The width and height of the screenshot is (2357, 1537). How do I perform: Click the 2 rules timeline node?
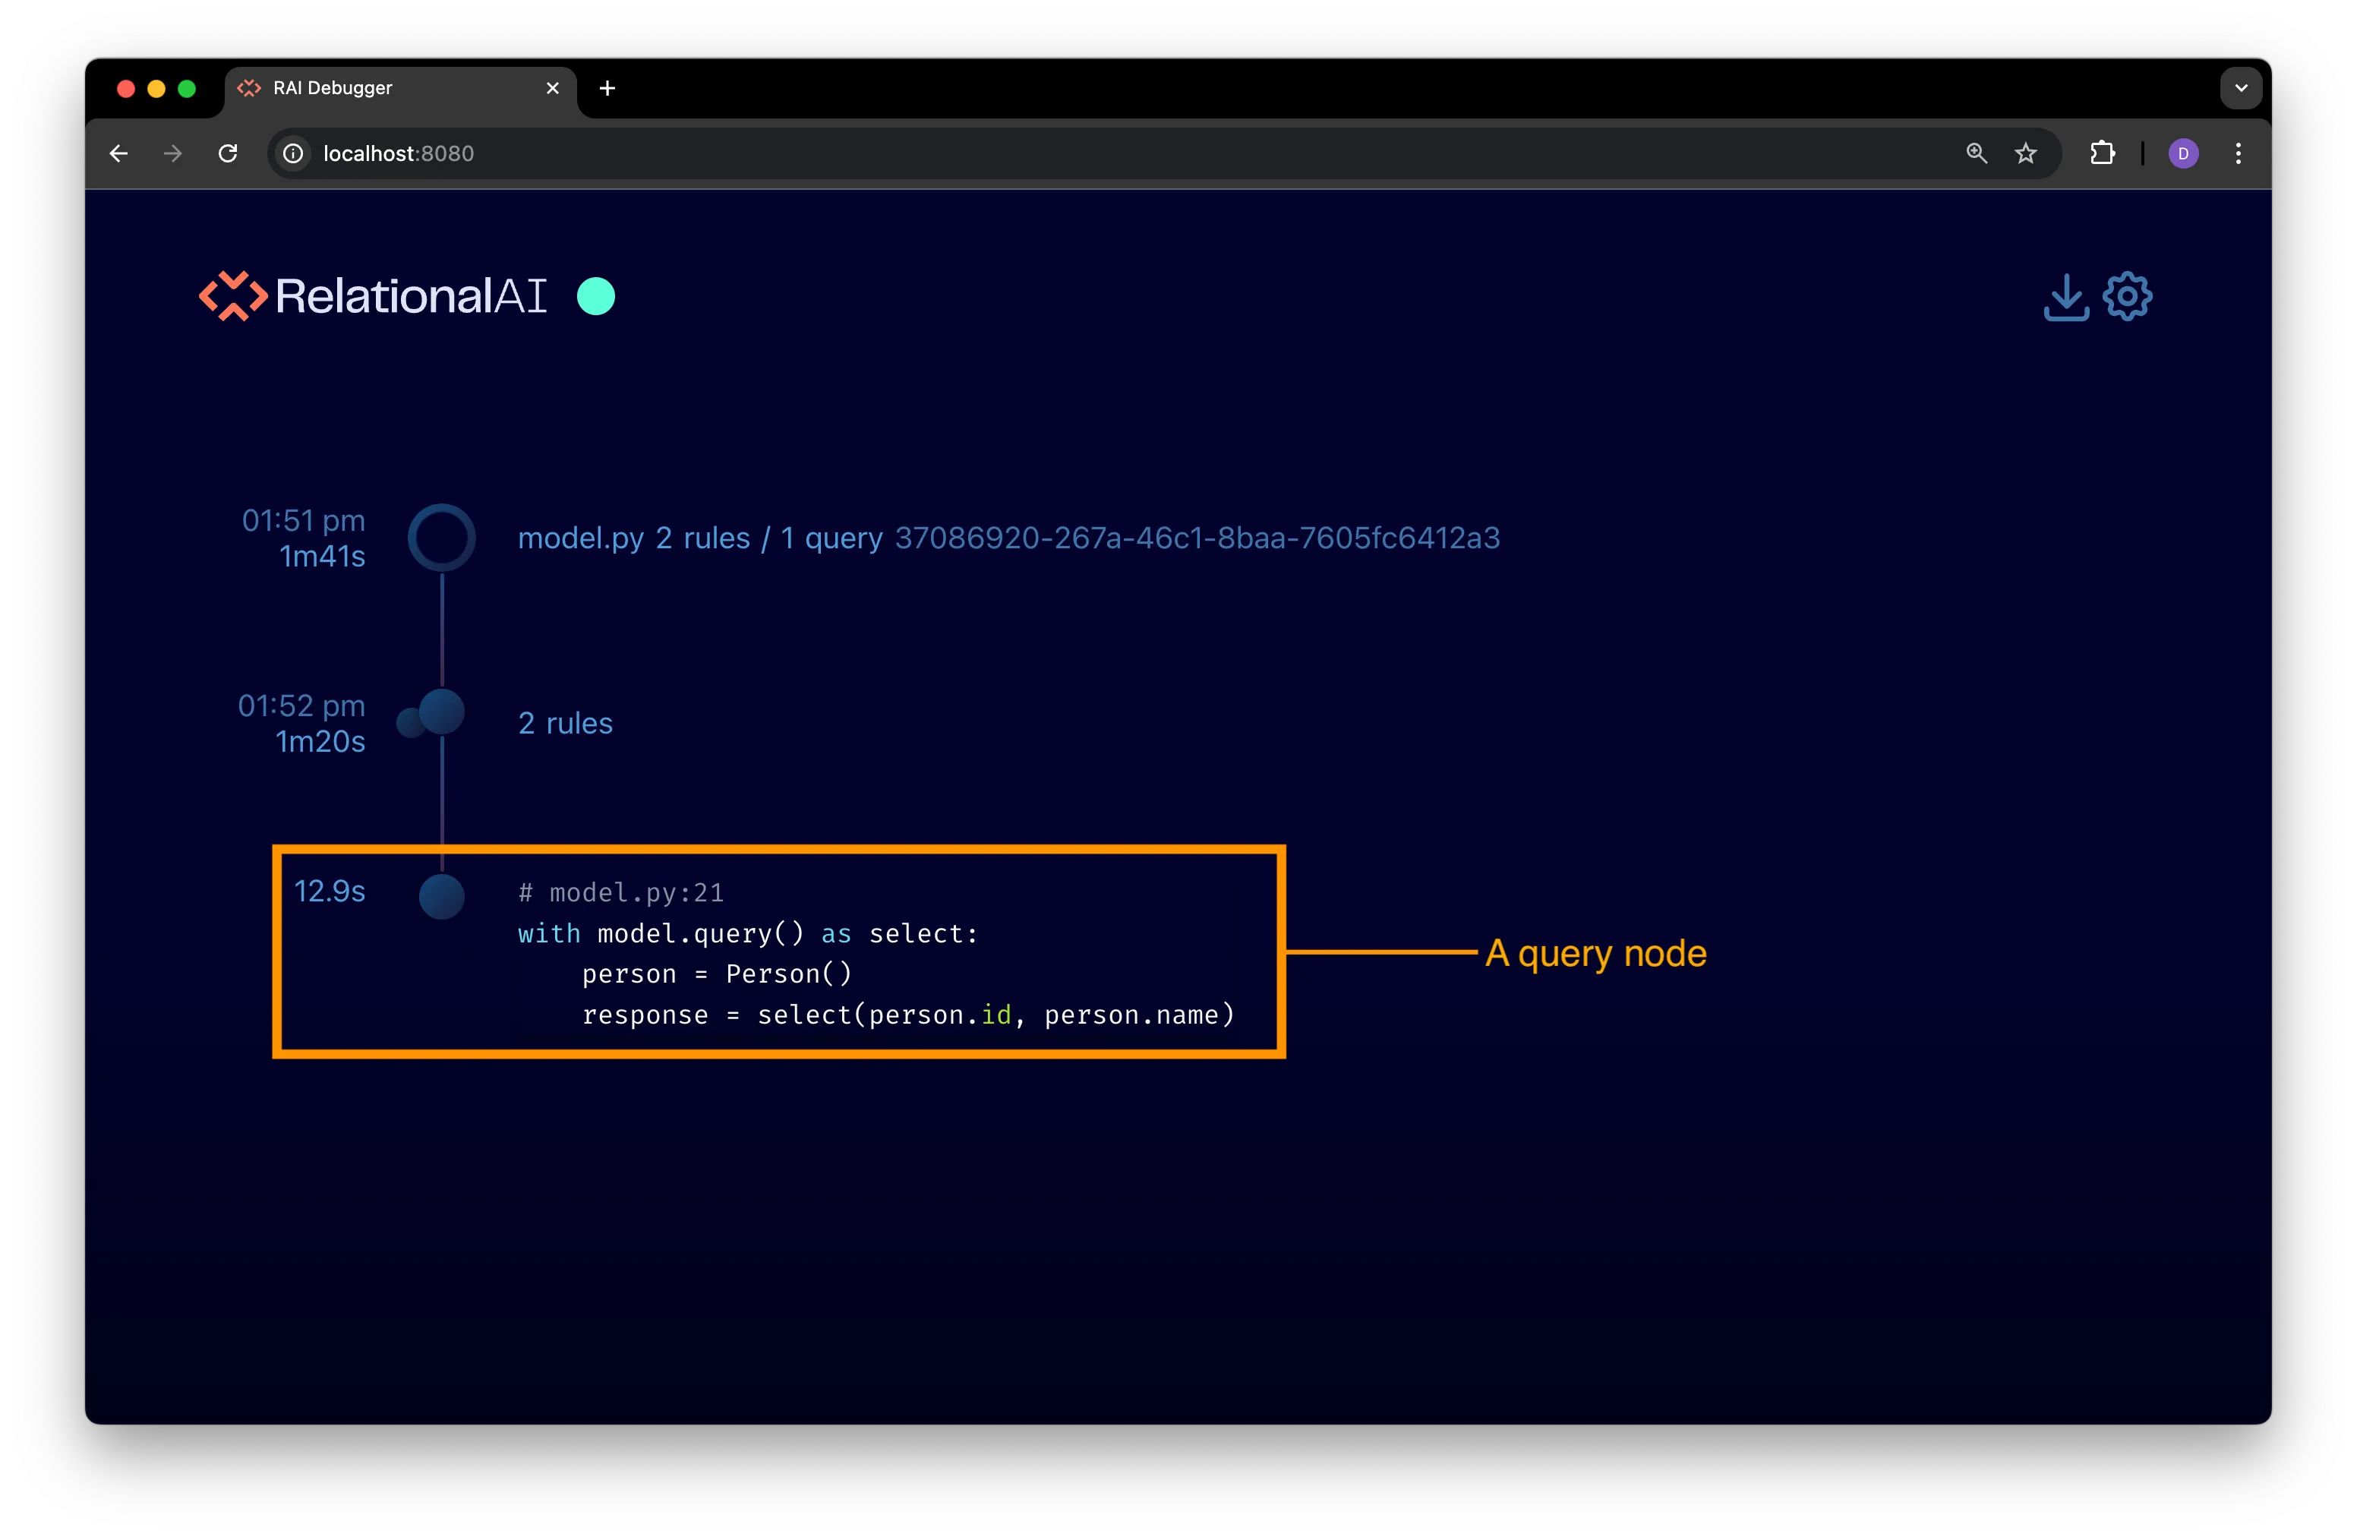tap(442, 712)
